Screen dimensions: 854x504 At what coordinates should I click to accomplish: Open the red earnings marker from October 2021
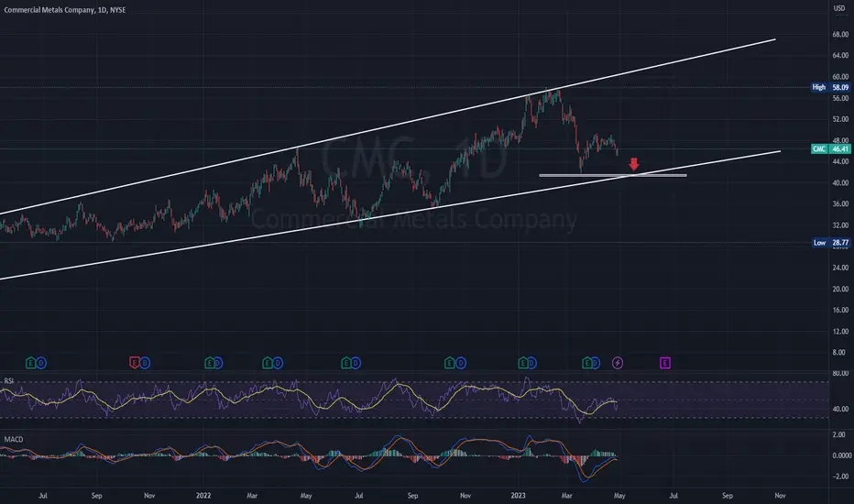coord(134,363)
